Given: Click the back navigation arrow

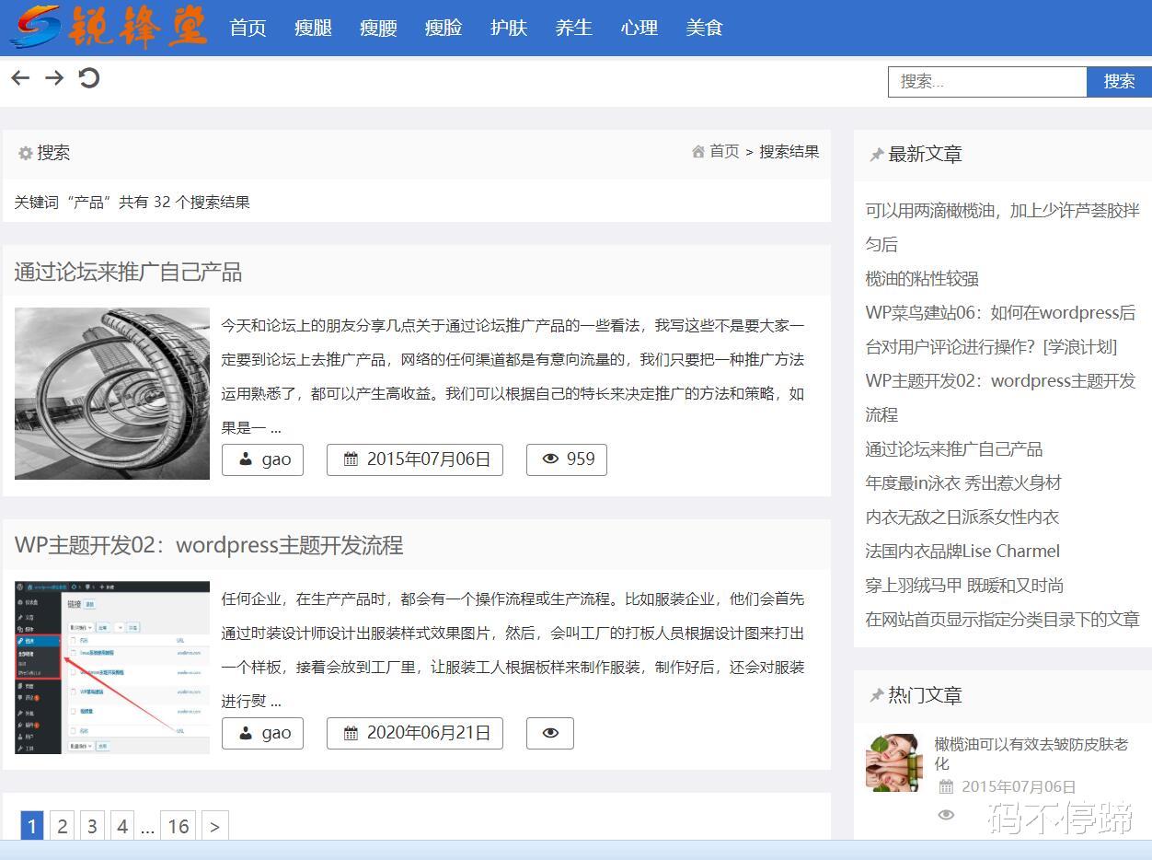Looking at the screenshot, I should coord(19,78).
